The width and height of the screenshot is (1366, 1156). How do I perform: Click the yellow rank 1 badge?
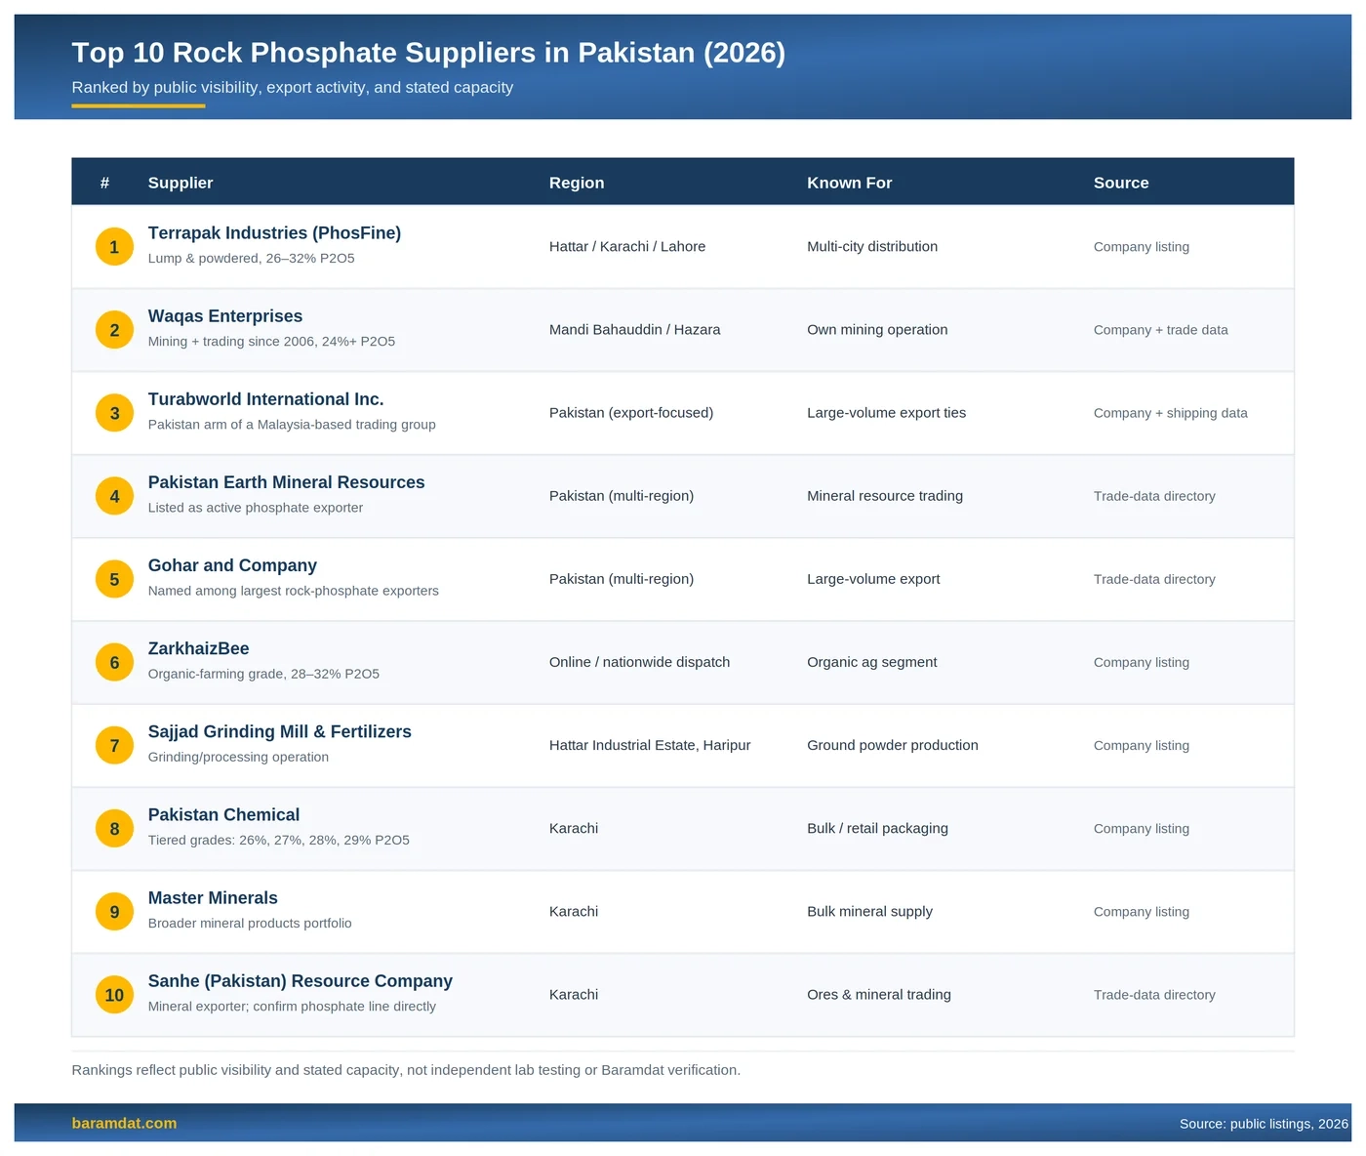pyautogui.click(x=114, y=247)
